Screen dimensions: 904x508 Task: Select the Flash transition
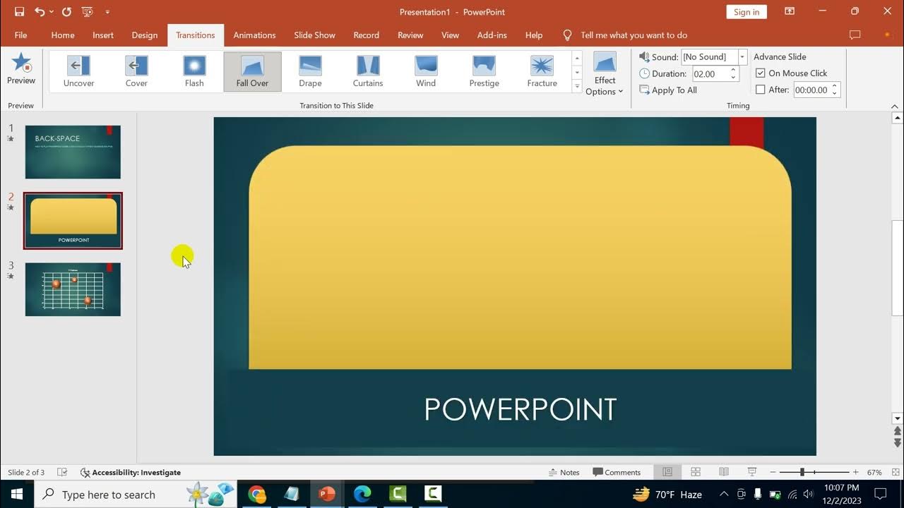pyautogui.click(x=194, y=71)
